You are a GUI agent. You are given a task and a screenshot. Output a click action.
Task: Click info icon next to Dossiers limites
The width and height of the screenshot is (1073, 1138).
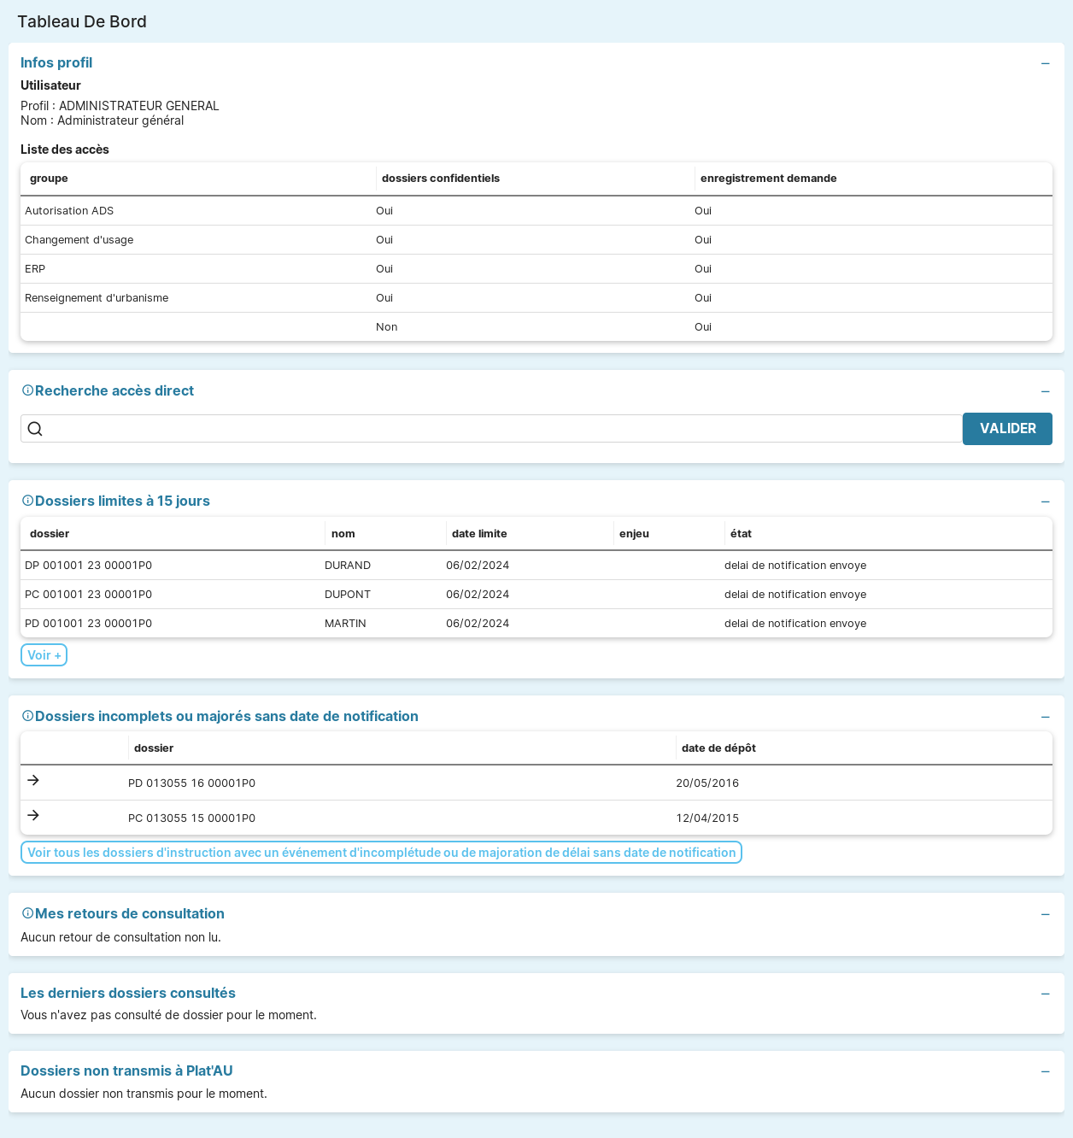click(x=27, y=501)
